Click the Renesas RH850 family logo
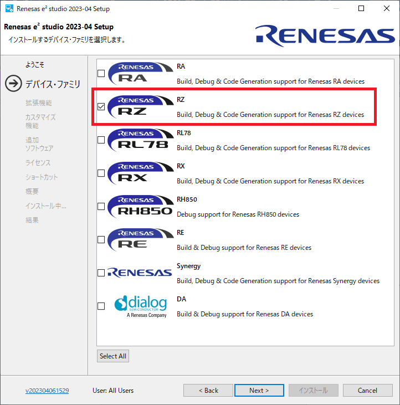The height and width of the screenshot is (405, 400). coord(141,206)
